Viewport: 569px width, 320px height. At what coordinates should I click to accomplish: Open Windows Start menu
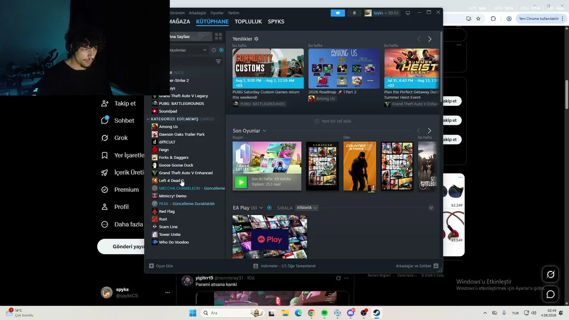click(x=192, y=313)
